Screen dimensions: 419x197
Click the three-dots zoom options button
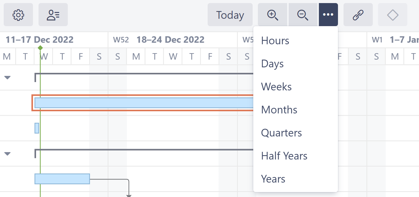[328, 15]
